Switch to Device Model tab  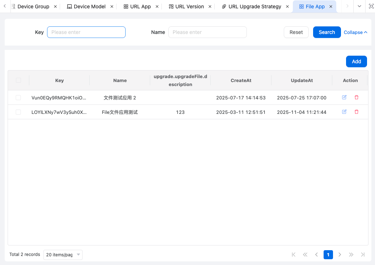[x=89, y=7]
